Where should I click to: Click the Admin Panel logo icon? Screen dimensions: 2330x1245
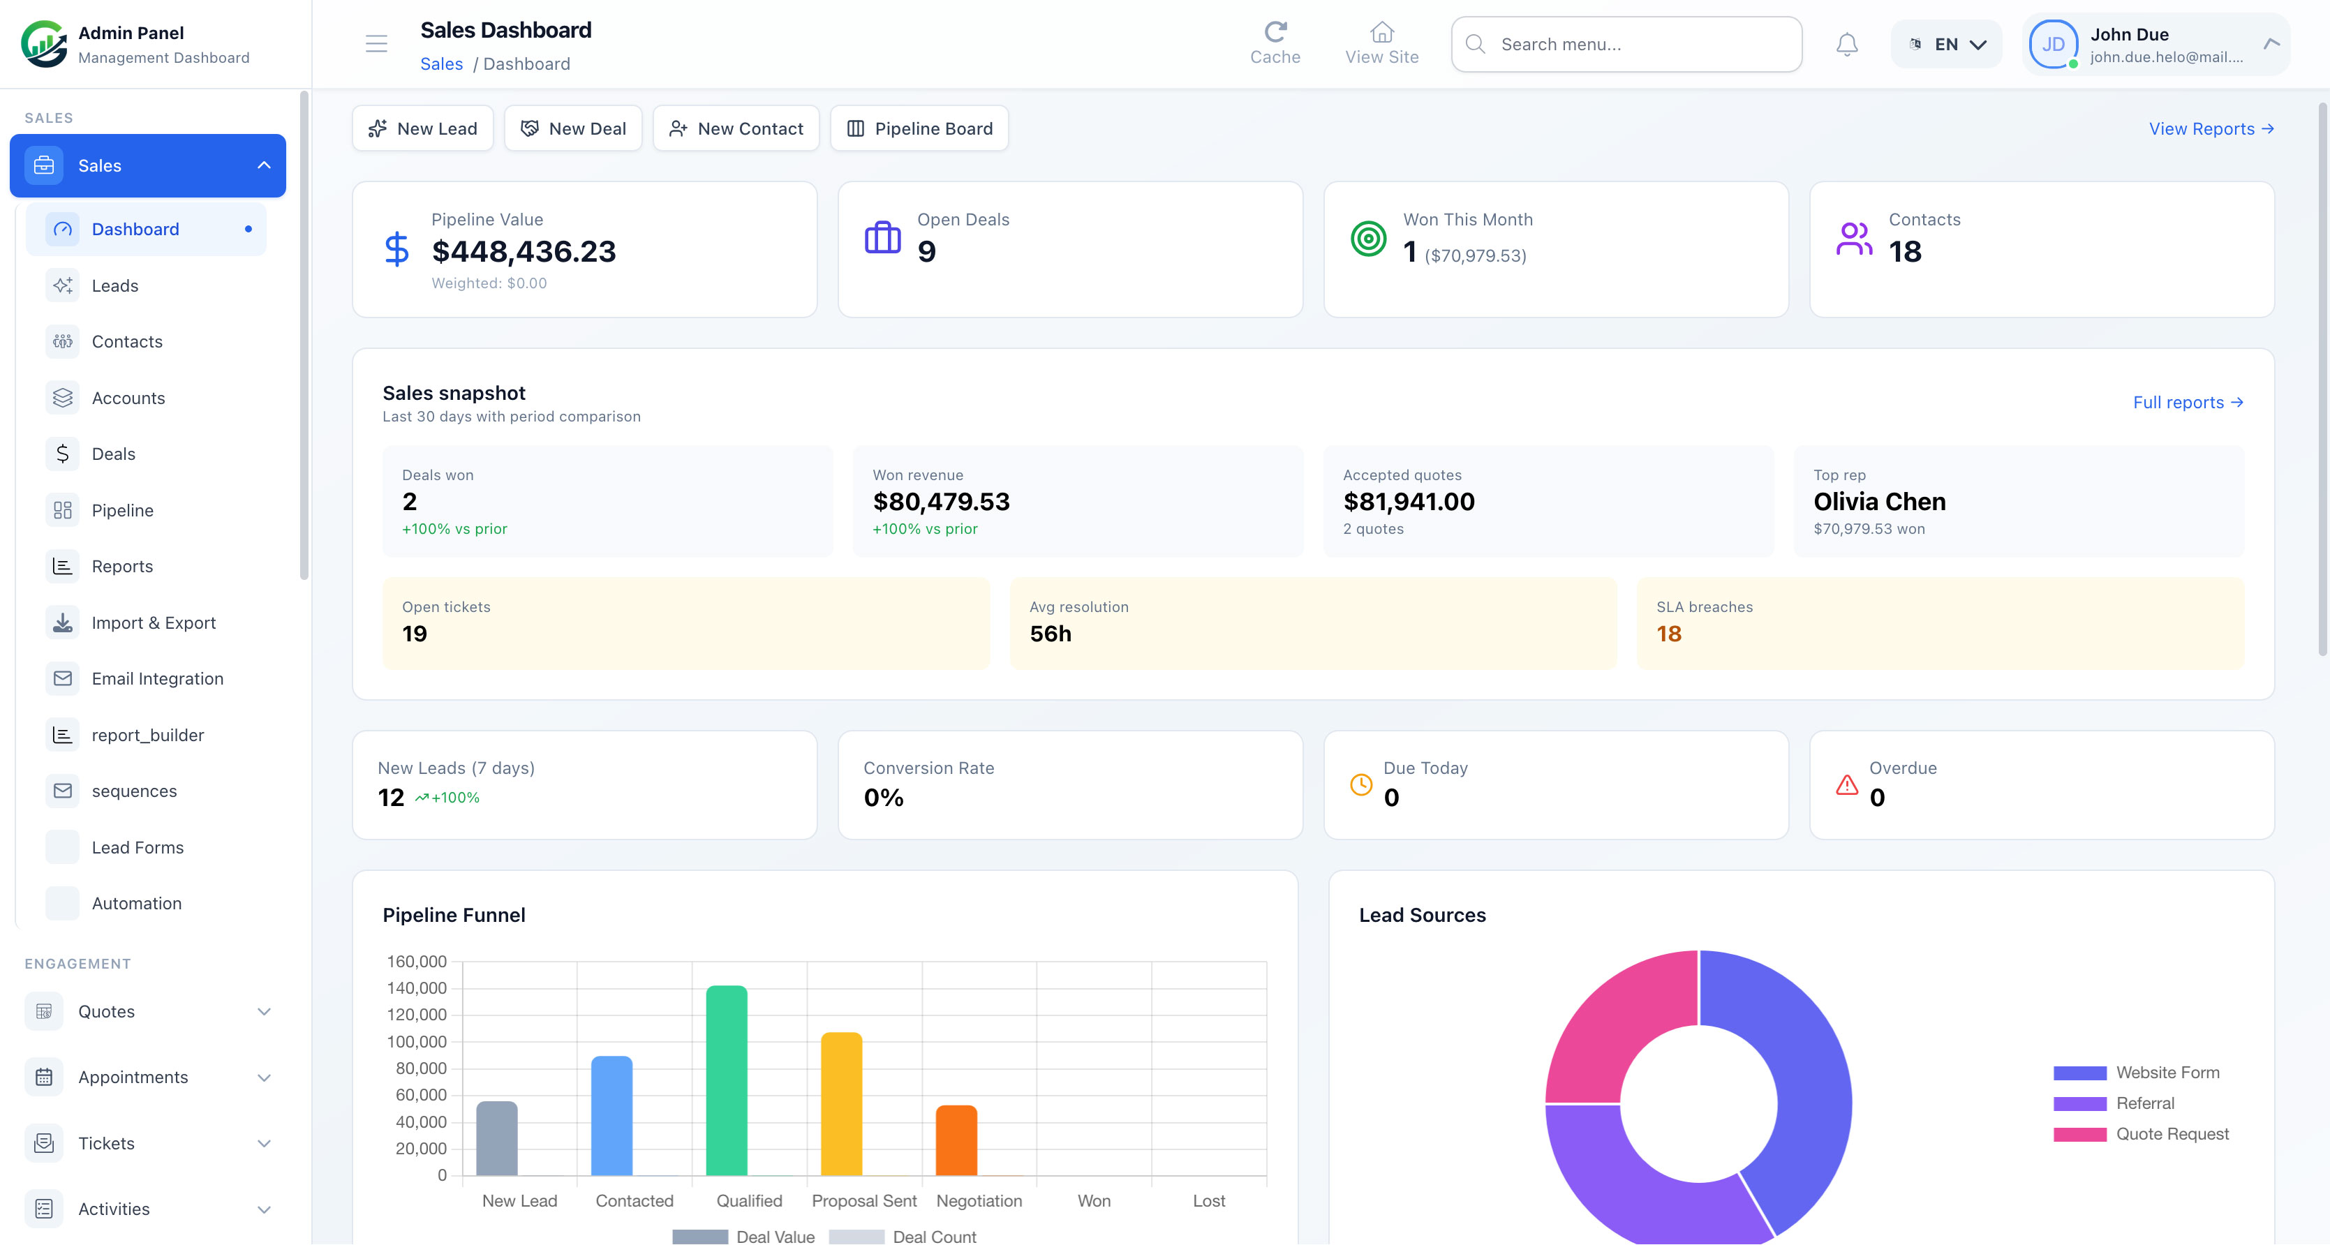tap(43, 44)
